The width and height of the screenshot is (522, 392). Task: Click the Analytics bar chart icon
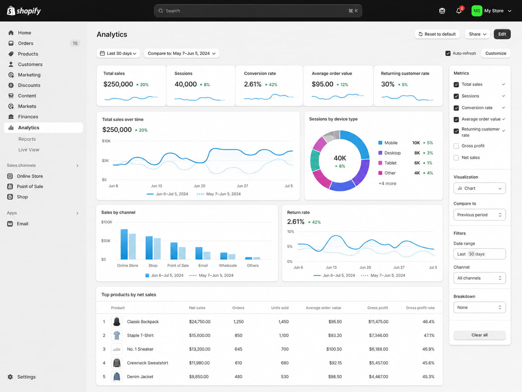[x=11, y=127]
